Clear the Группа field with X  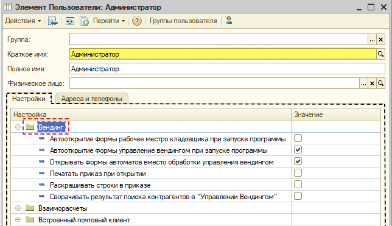point(380,40)
